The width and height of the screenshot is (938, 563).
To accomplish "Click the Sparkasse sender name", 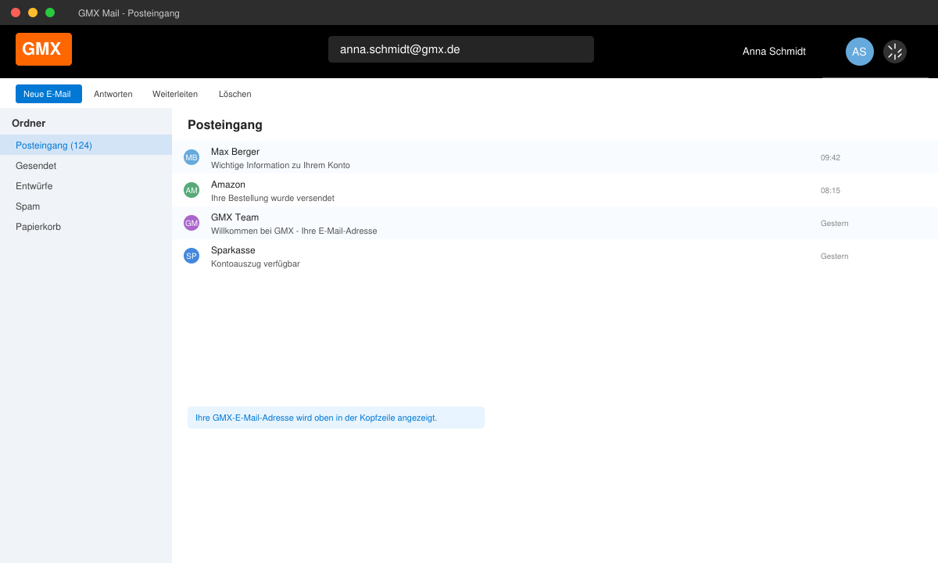I will pyautogui.click(x=233, y=250).
